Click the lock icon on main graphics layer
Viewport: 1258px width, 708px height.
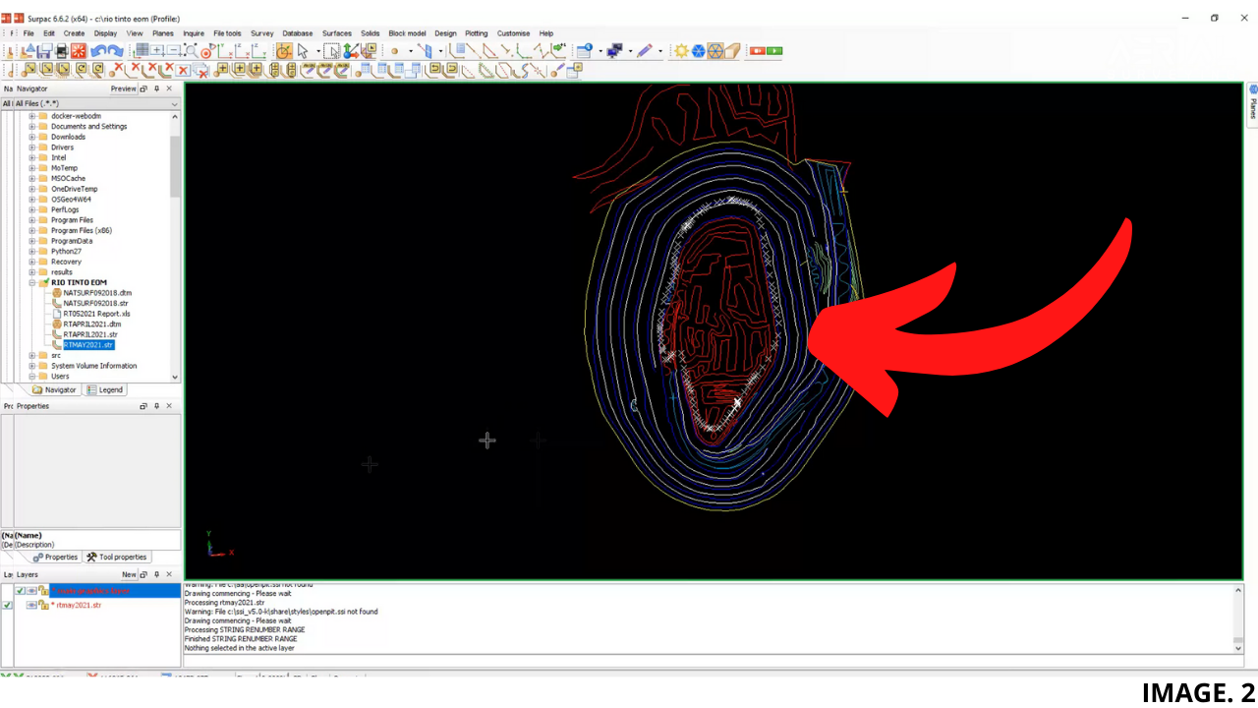click(43, 591)
